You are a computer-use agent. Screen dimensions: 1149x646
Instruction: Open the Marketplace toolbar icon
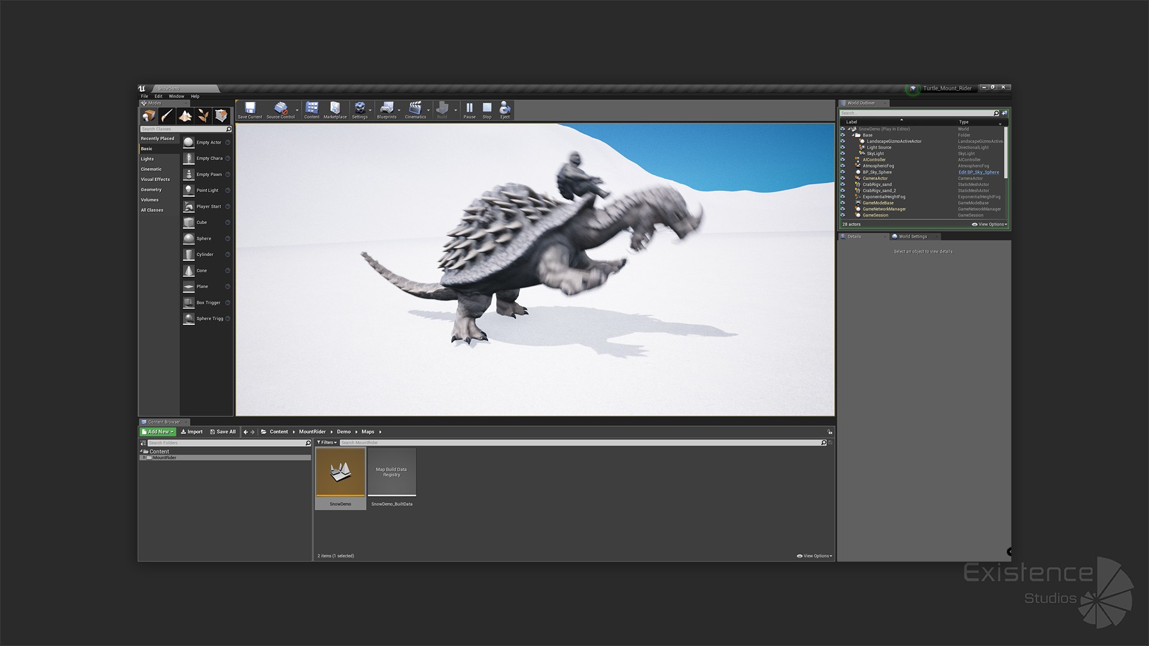(335, 108)
